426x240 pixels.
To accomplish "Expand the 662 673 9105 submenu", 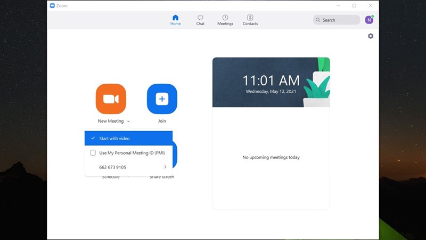I will (x=128, y=167).
